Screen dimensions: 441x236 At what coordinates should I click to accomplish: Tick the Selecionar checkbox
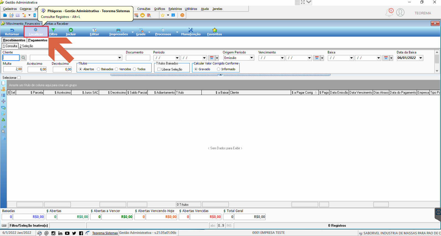pyautogui.click(x=19, y=78)
